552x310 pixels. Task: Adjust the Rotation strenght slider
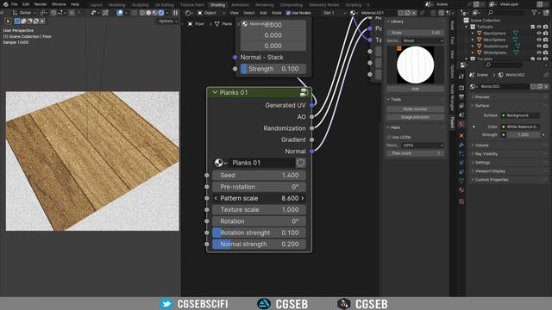pos(259,232)
